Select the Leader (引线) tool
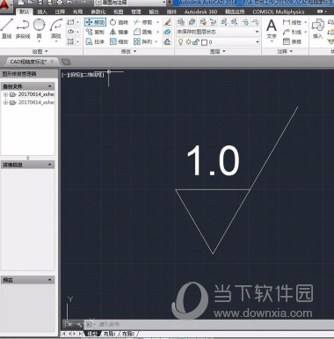Screen dimensions: 334x339 point(293,32)
